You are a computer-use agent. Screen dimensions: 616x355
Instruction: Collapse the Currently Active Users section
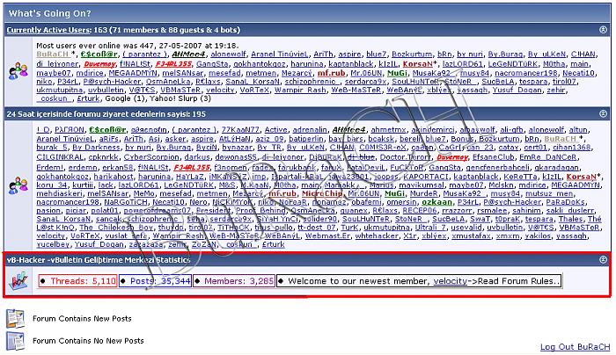603,29
